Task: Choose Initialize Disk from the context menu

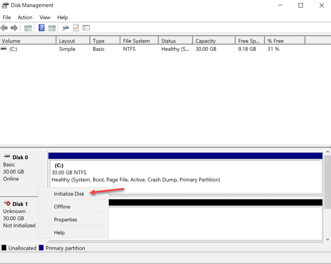Action: pos(69,194)
